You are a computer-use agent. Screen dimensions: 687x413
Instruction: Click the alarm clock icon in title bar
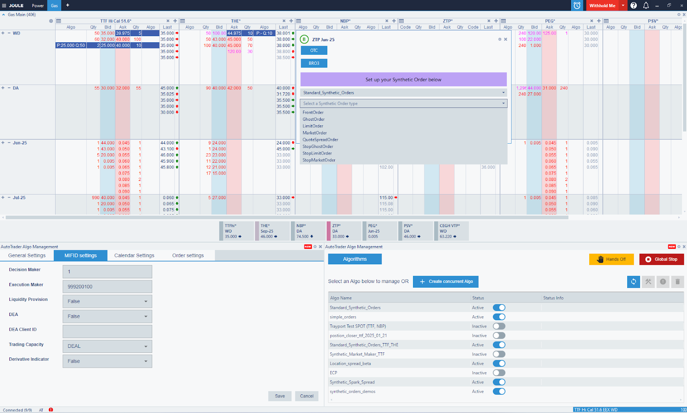[577, 5]
